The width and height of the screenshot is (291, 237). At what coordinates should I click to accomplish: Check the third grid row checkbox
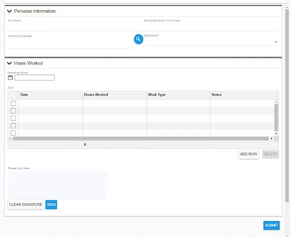tap(13, 118)
